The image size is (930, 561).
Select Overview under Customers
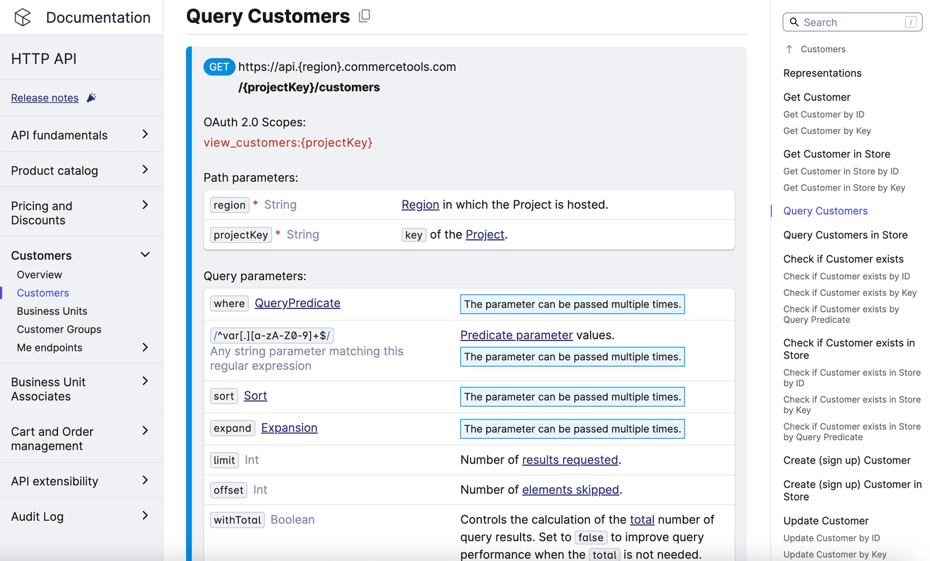click(x=39, y=274)
